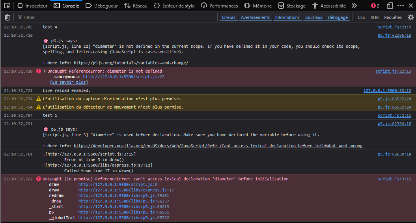Open console settings gear

(410, 17)
